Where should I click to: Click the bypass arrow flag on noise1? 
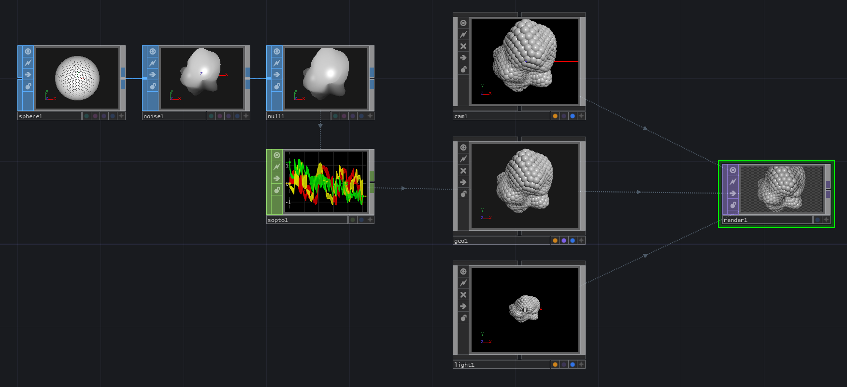[153, 75]
